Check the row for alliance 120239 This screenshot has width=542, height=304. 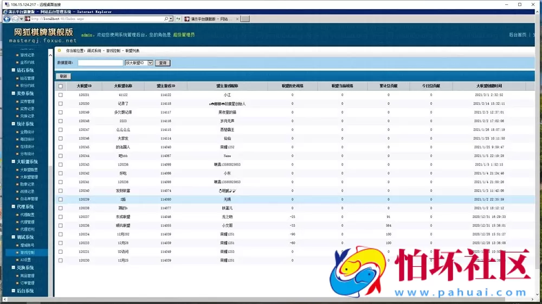tap(61, 200)
